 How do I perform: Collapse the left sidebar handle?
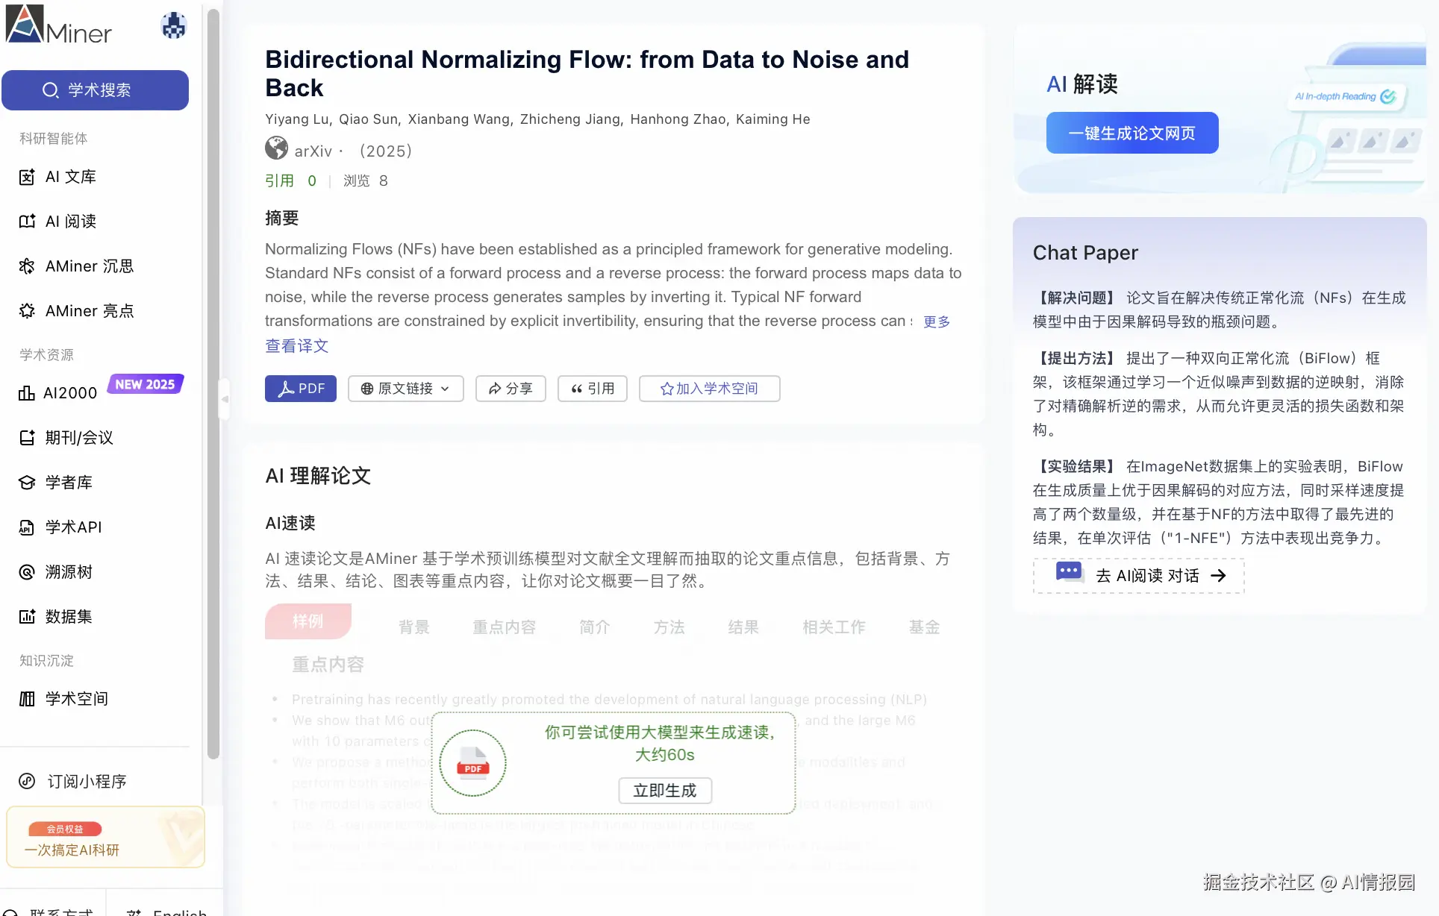click(x=224, y=399)
